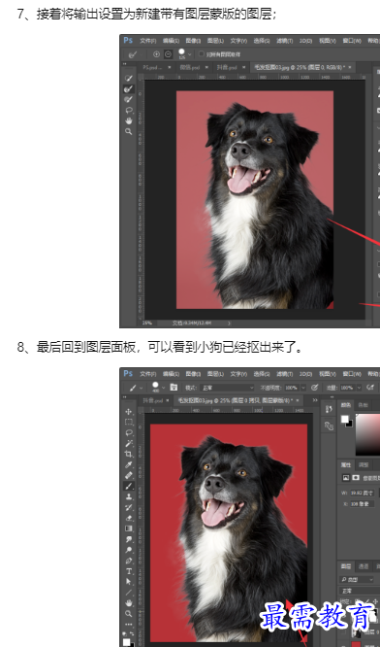Select the Hand tool in step 8 screenshot
This screenshot has width=380, height=647.
[129, 603]
